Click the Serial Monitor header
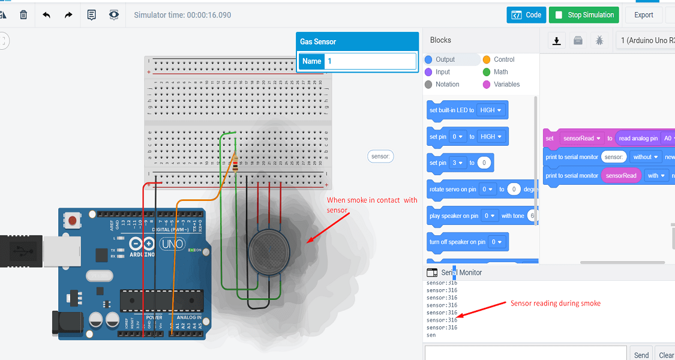675x360 pixels. tap(461, 272)
